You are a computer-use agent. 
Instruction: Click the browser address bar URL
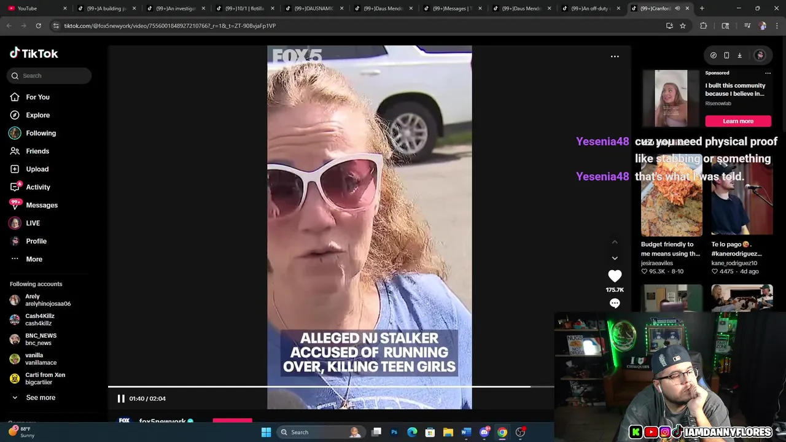[x=170, y=26]
